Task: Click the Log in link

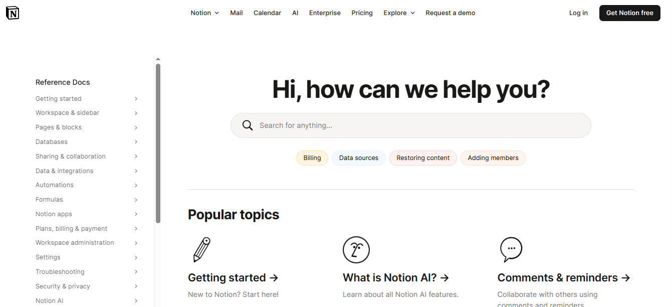Action: tap(578, 13)
